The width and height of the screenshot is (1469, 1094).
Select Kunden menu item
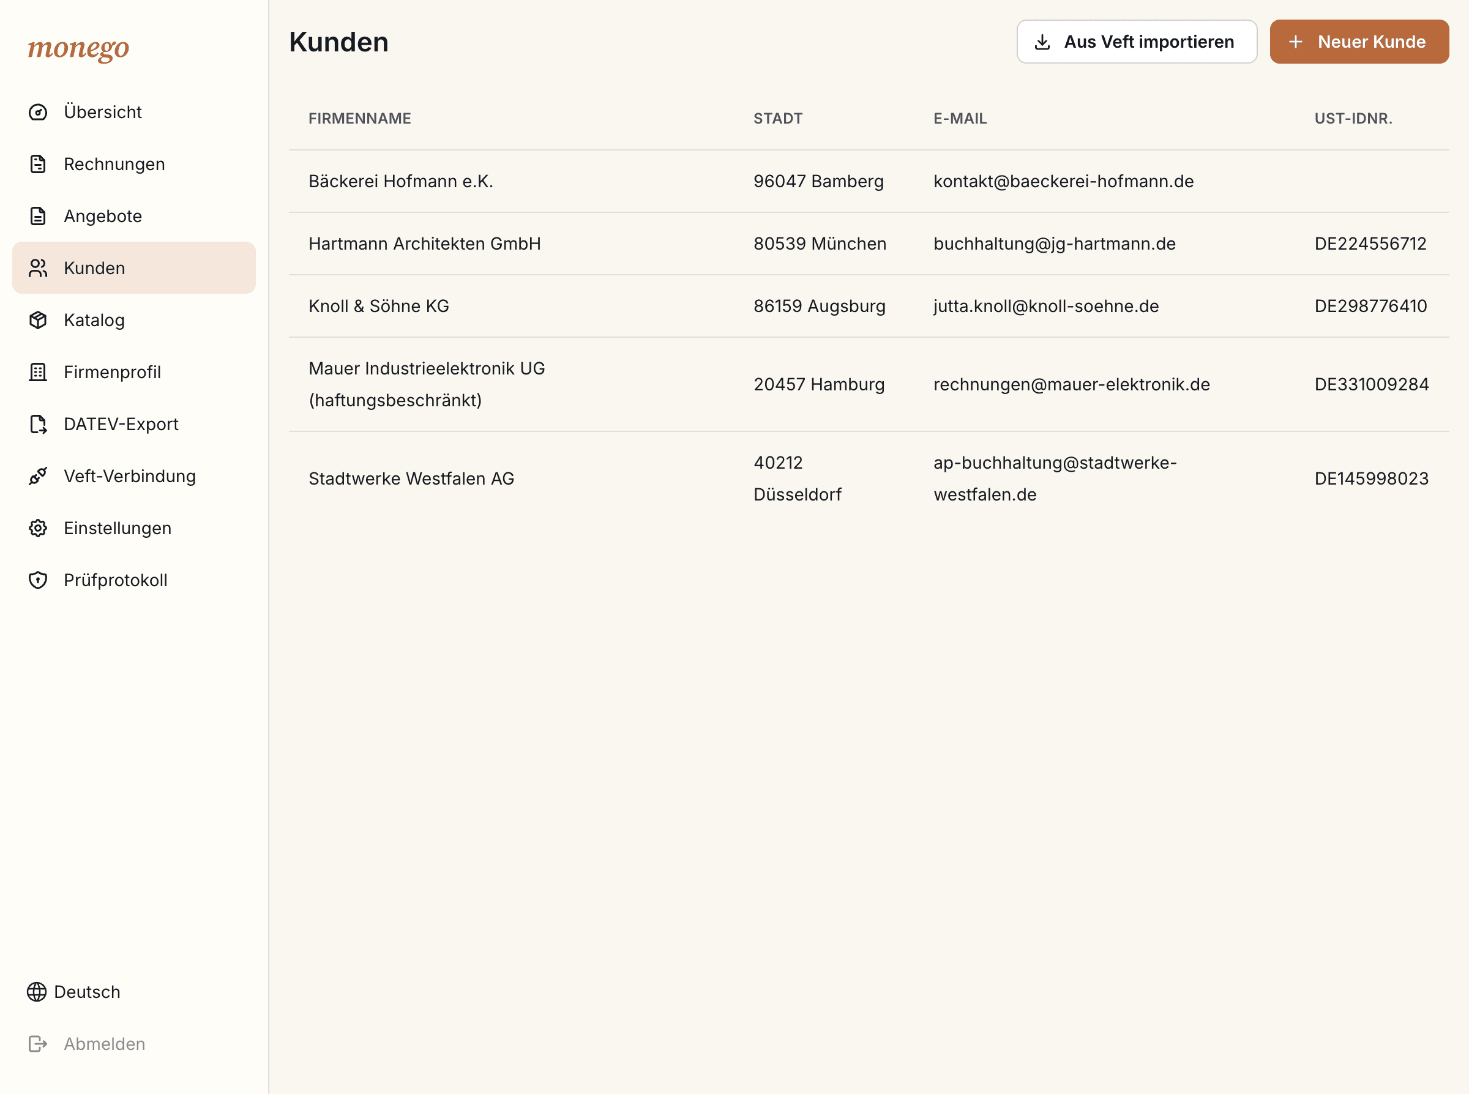(134, 268)
